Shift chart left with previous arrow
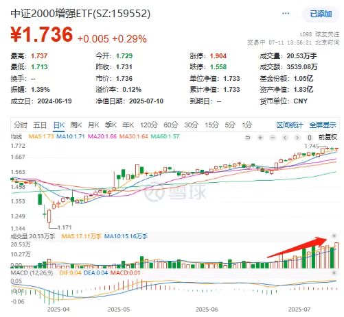Screen dimensions: 344x317 285,138
